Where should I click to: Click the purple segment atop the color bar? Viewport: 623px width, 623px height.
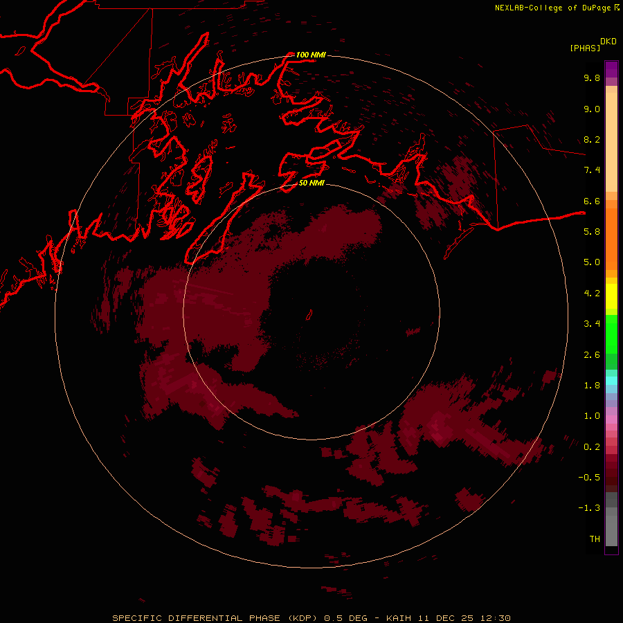(x=611, y=69)
